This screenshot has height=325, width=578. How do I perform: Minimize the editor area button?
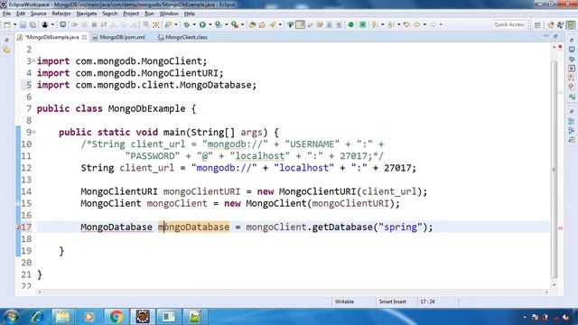pos(545,36)
